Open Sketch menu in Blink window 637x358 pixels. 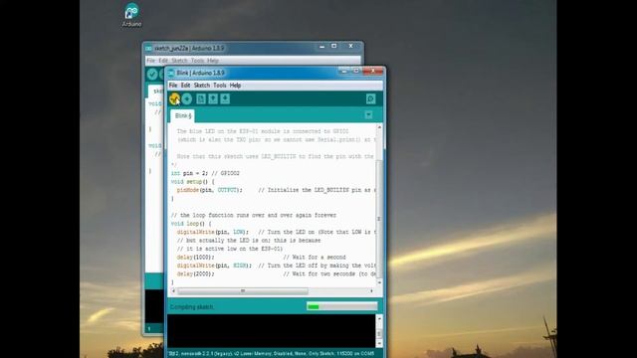click(x=201, y=86)
